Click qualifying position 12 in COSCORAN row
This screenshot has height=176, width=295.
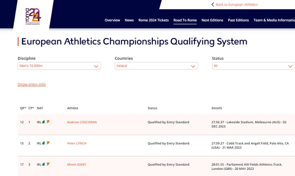pyautogui.click(x=22, y=122)
